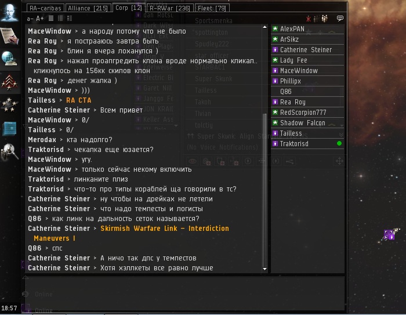Viewport: 406px width, 315px height.
Task: Open the globe browser icon in sidebar
Action: click(9, 59)
